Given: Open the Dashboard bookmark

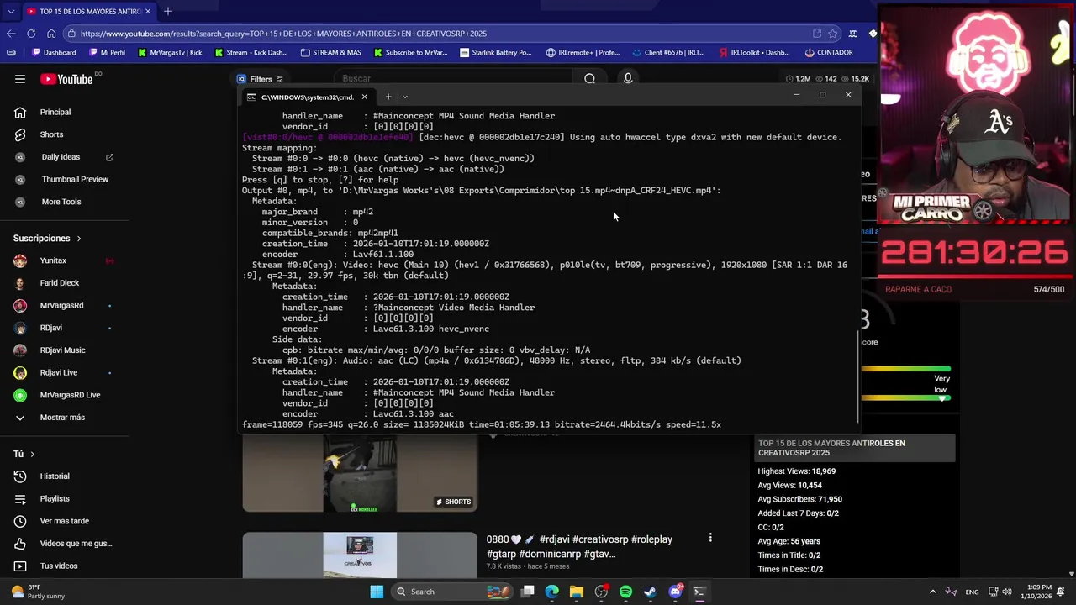Looking at the screenshot, I should 54,52.
